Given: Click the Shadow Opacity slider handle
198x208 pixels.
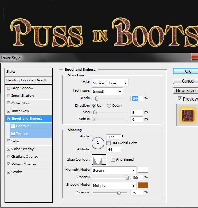Looking at the screenshot, I should pyautogui.click(x=119, y=193).
